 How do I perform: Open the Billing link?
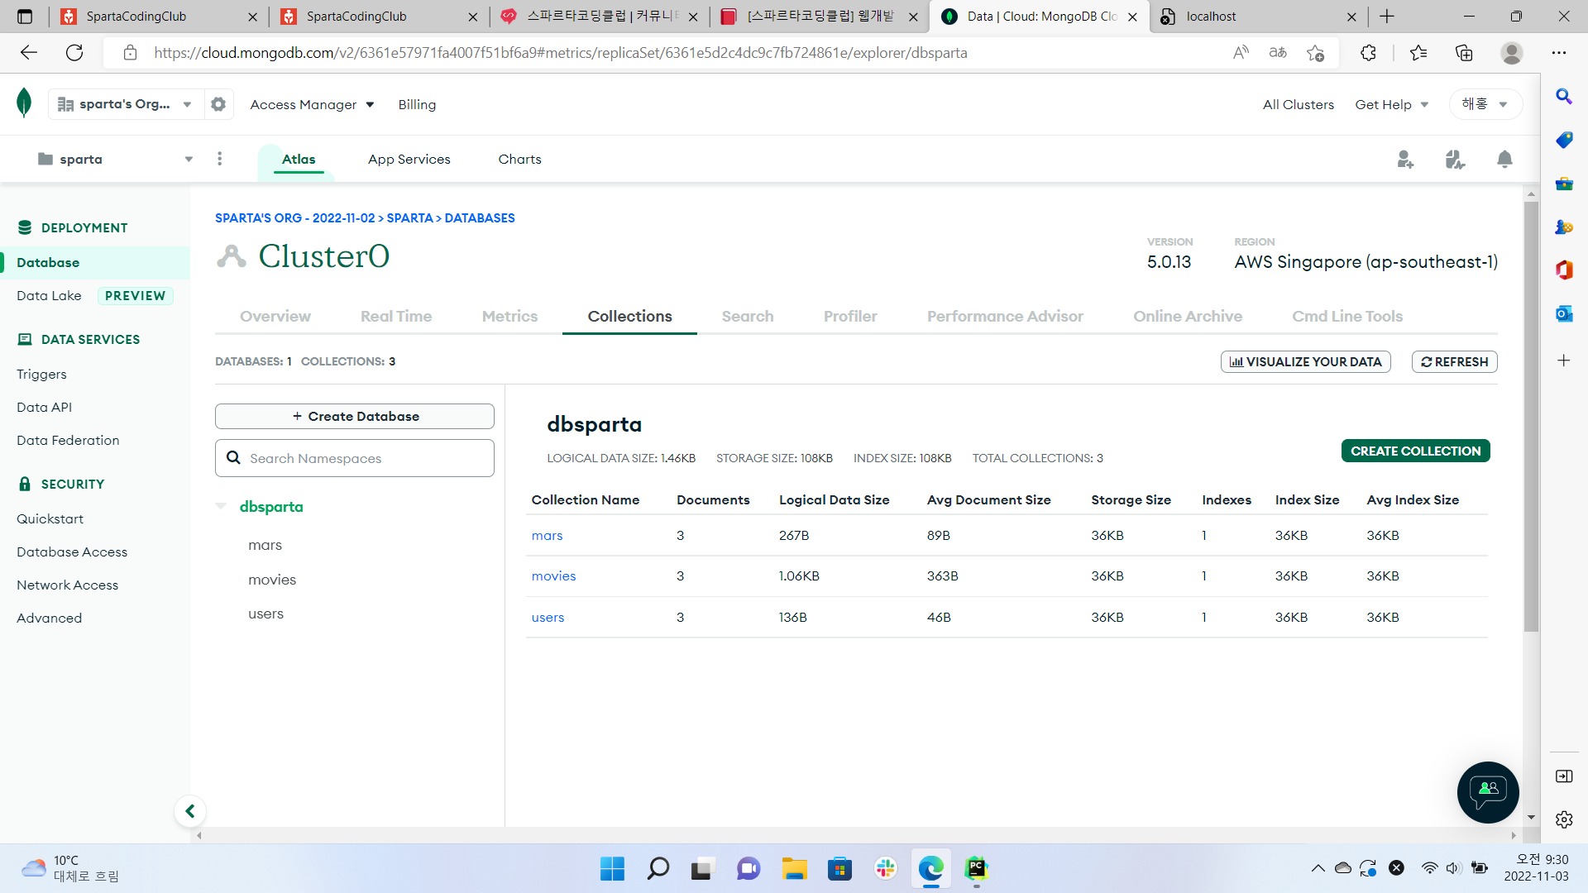417,105
